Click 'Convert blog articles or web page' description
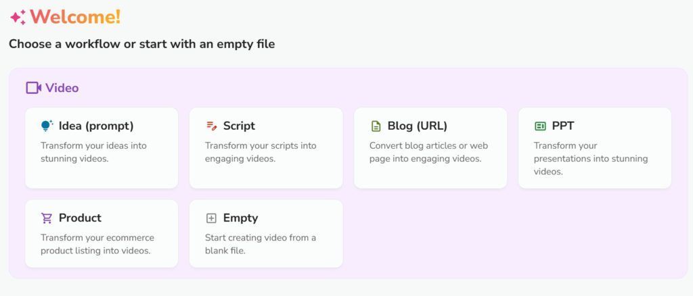 pyautogui.click(x=428, y=152)
